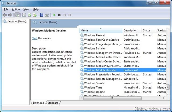Click the Services window title bar icon
The height and width of the screenshot is (112, 172).
(x=3, y=3)
